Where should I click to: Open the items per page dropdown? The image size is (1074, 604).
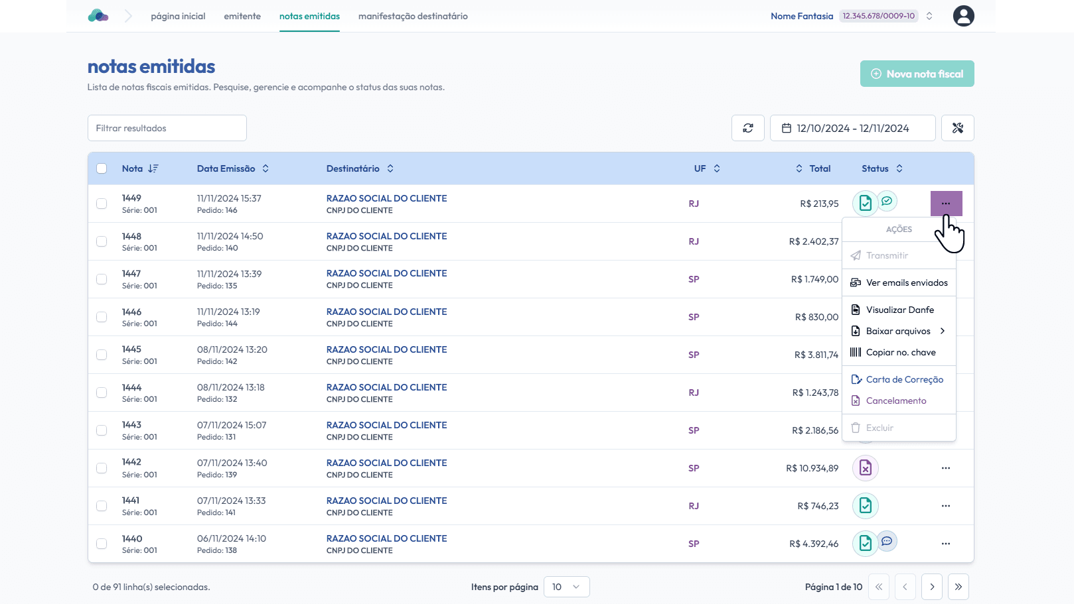coord(566,587)
